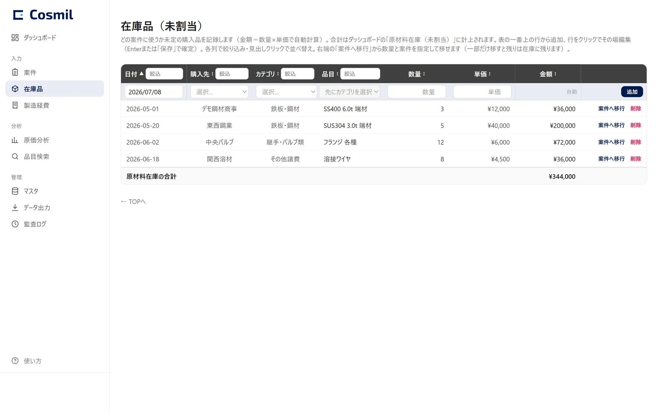Viewport: 658px width, 411px height.
Task: Click the 日付 ascending sort arrow
Action: pos(141,74)
